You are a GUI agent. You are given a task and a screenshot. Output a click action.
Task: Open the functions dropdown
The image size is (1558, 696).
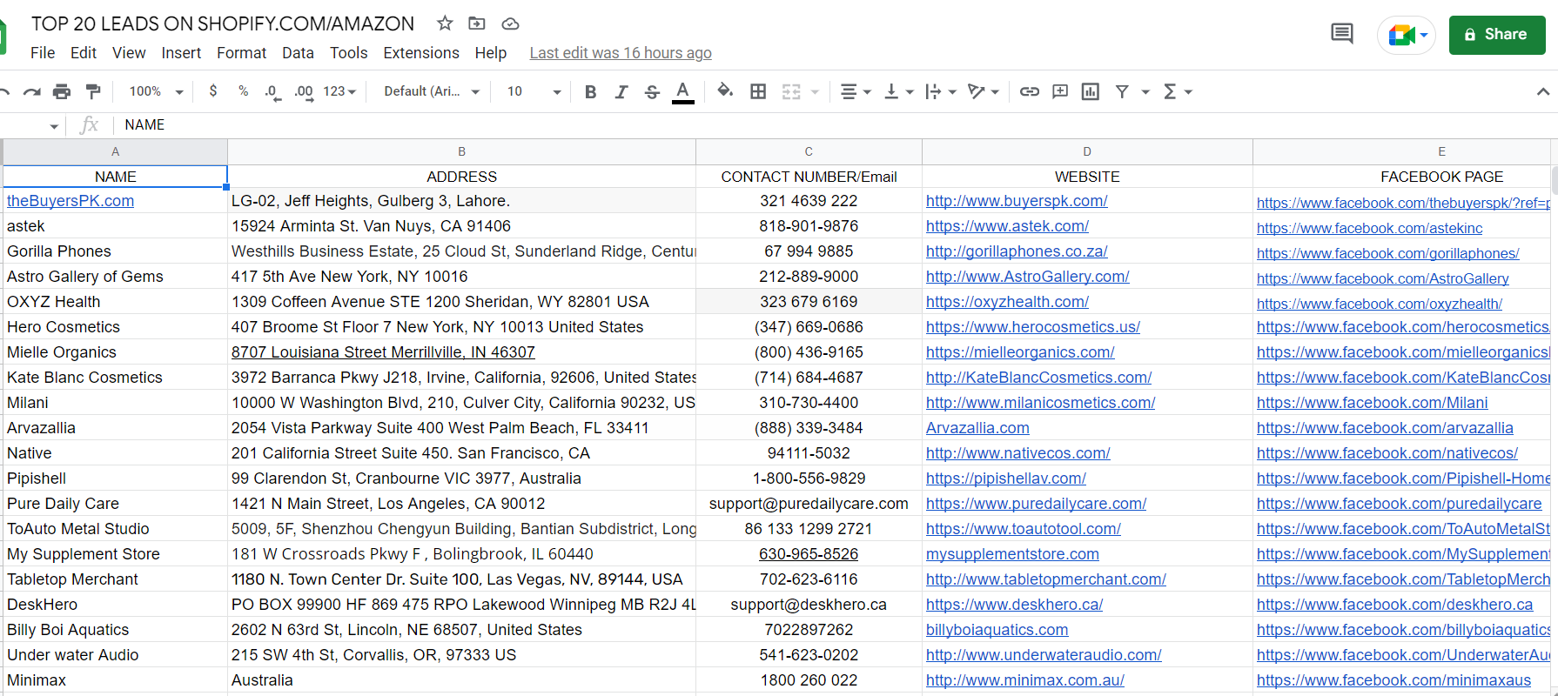[x=1178, y=91]
